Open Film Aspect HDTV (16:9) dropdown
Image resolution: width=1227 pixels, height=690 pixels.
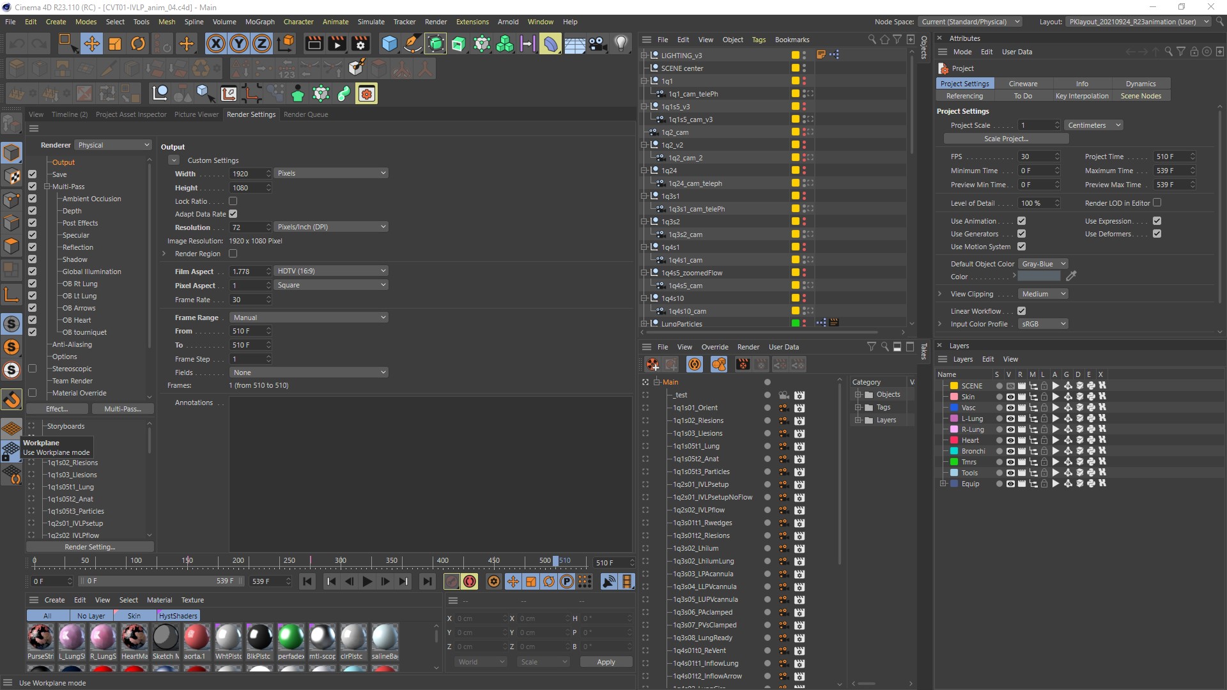click(331, 271)
